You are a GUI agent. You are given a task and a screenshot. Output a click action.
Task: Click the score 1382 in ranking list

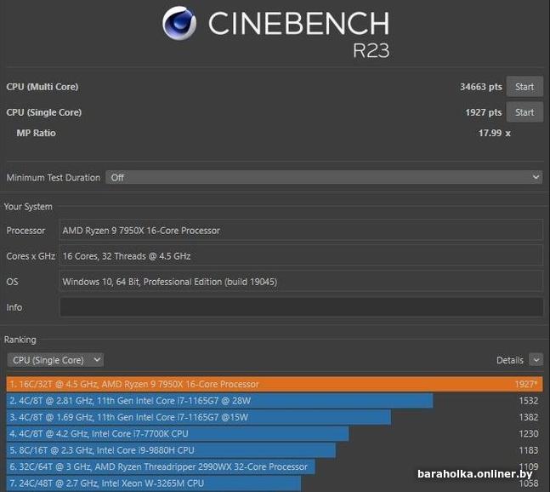point(528,417)
